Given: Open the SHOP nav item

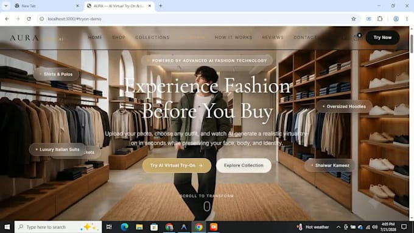Looking at the screenshot, I should 119,38.
